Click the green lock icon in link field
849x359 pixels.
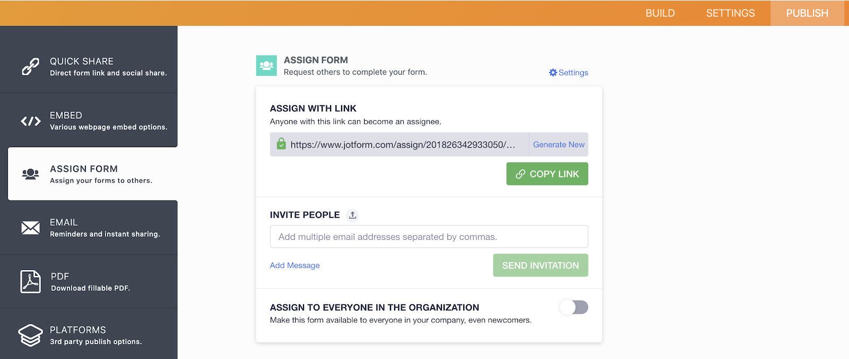tap(281, 144)
